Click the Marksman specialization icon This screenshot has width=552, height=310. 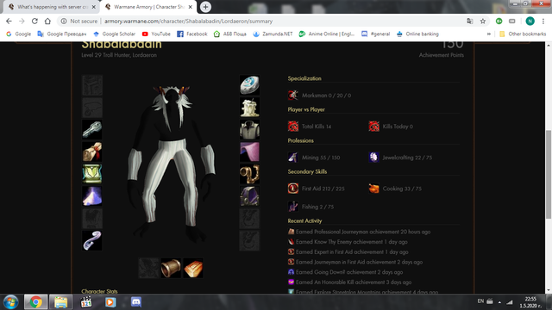pyautogui.click(x=293, y=96)
